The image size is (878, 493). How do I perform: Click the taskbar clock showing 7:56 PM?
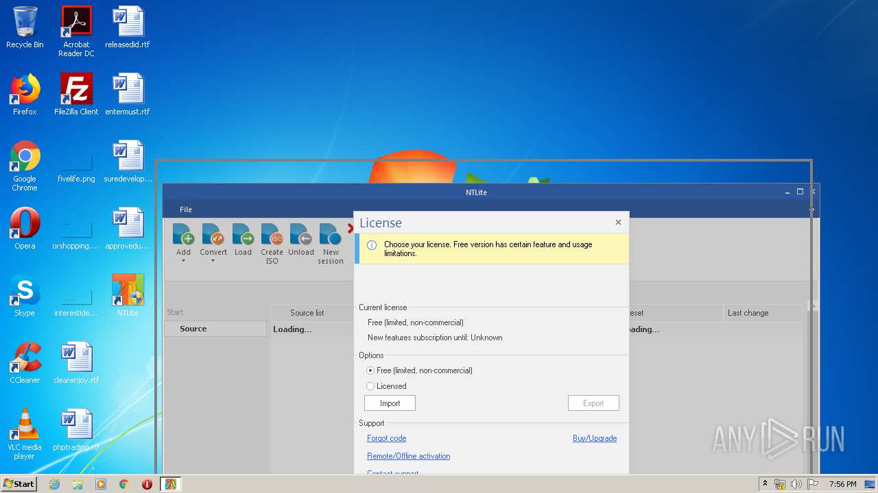click(842, 484)
